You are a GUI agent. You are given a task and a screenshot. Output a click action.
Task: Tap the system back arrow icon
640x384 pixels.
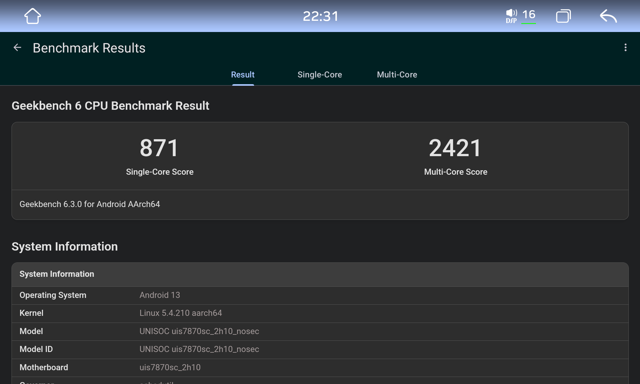click(x=608, y=16)
